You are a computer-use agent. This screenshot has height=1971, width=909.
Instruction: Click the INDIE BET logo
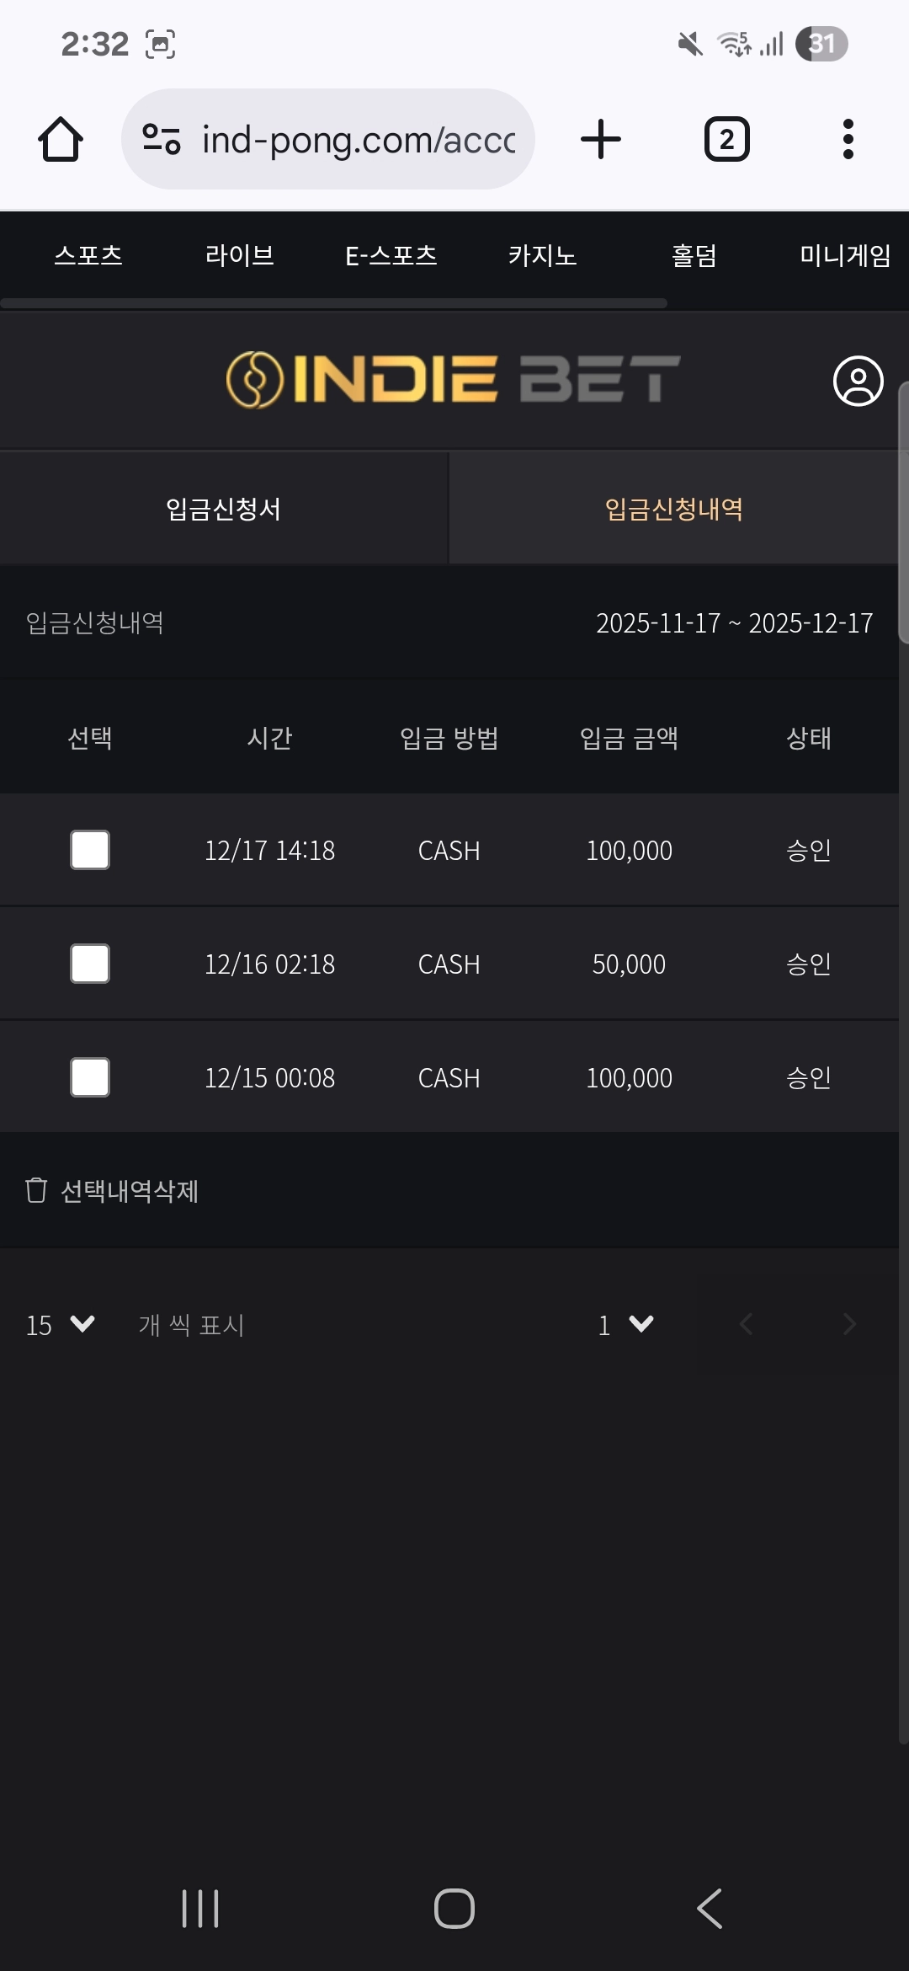[453, 379]
